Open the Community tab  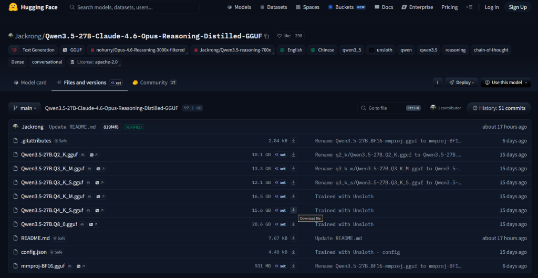coord(154,83)
